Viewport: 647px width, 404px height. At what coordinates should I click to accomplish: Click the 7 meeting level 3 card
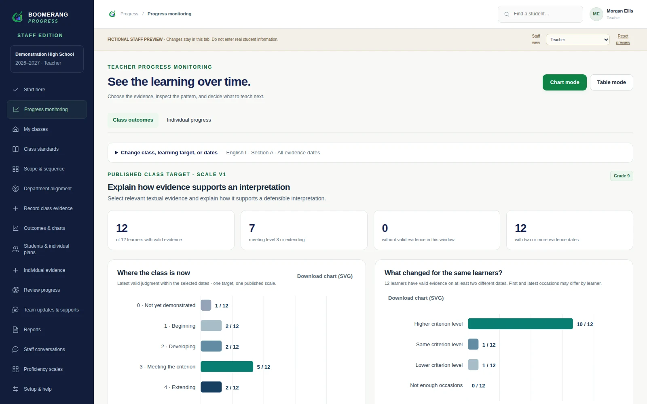[304, 230]
